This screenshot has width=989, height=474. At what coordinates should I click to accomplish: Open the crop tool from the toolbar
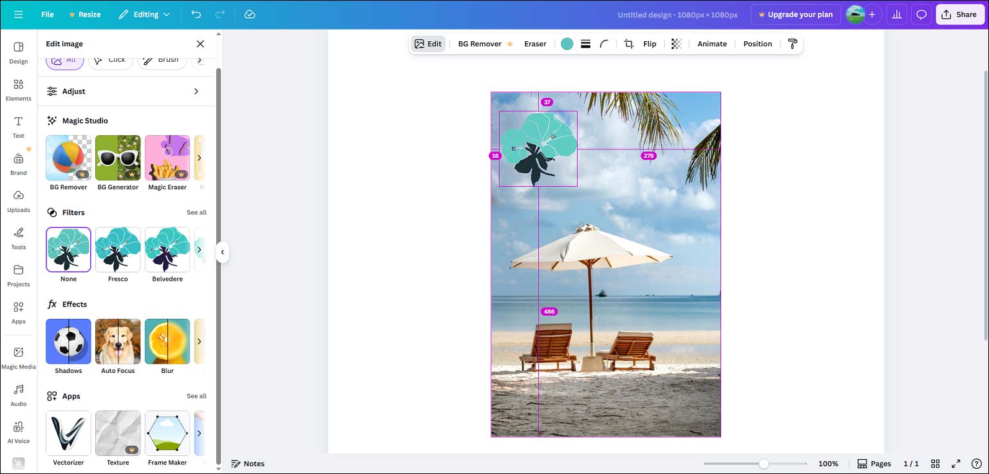tap(628, 44)
